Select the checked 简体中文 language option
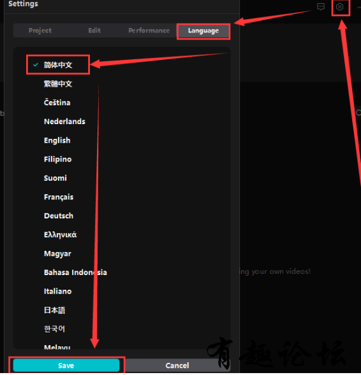Image resolution: width=361 pixels, height=375 pixels. (x=58, y=65)
